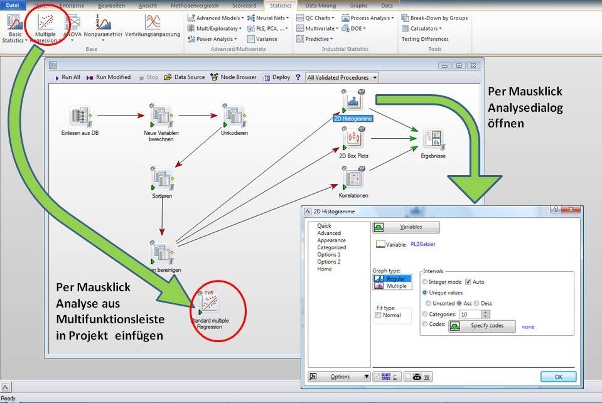Click the Verteilungsanpassung ribbon icon
This screenshot has width=602, height=403.
point(152,24)
